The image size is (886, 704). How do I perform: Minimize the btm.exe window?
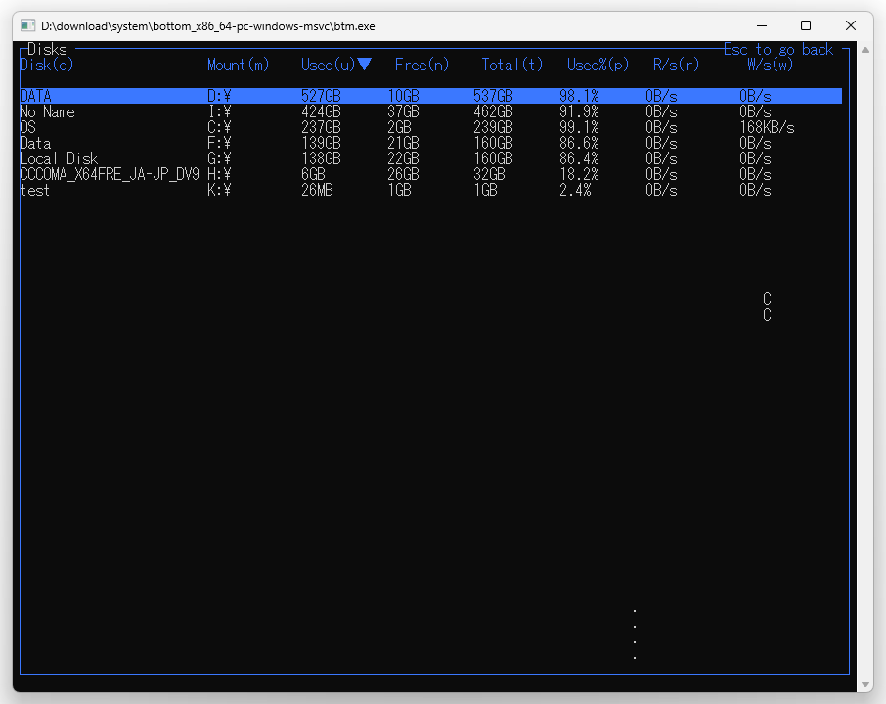pyautogui.click(x=762, y=26)
